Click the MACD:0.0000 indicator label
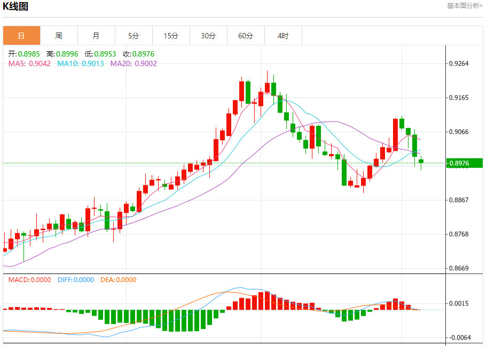This screenshot has height=346, width=487. [29, 280]
